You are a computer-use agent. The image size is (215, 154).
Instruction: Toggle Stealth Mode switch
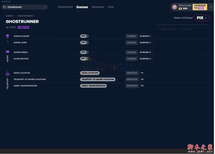pyautogui.click(x=84, y=36)
